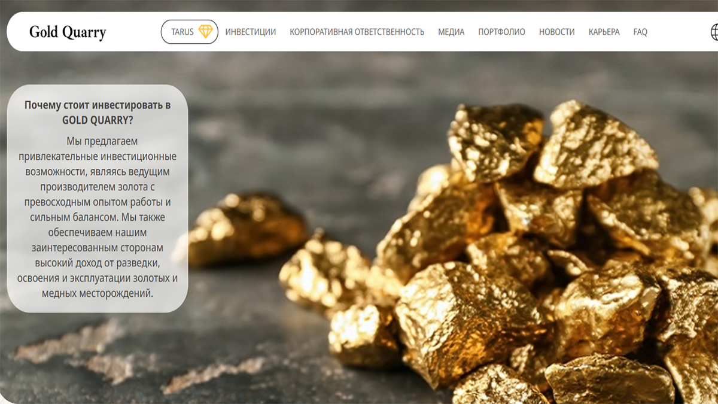Click the paragraph starting 'Мы предлагаем'
The image size is (718, 404).
[x=98, y=217]
